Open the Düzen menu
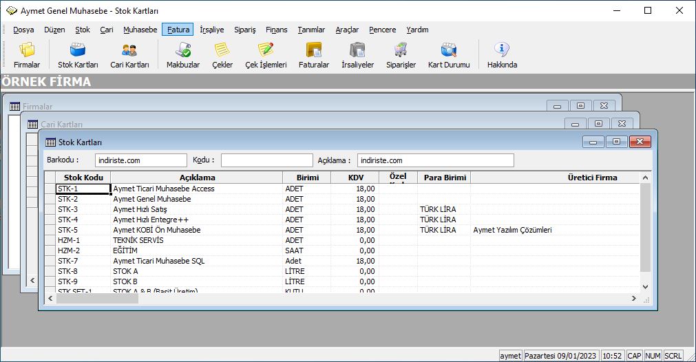The image size is (696, 362). (54, 30)
